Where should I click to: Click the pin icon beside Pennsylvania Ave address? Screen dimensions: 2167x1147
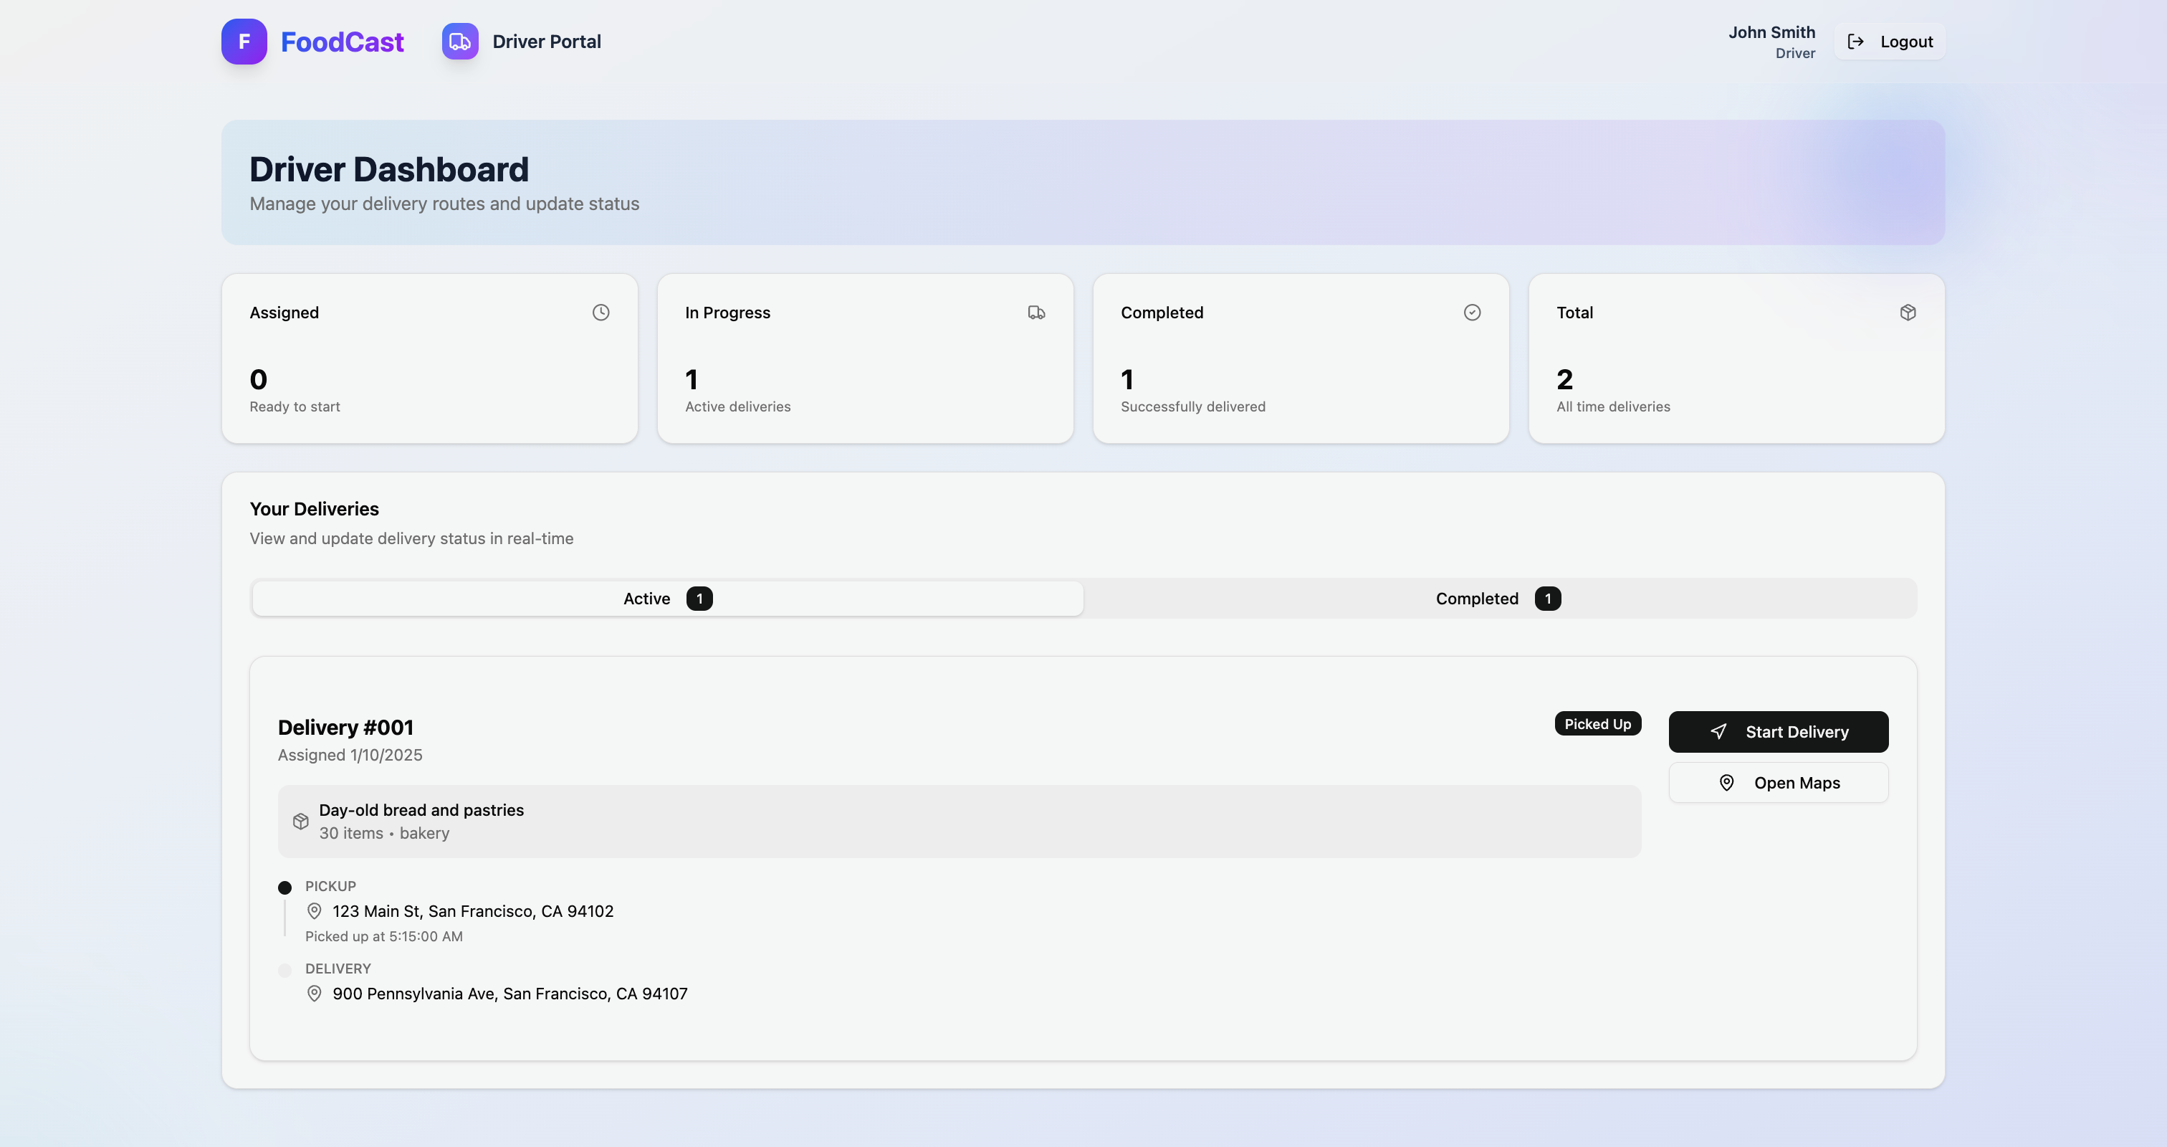(315, 993)
